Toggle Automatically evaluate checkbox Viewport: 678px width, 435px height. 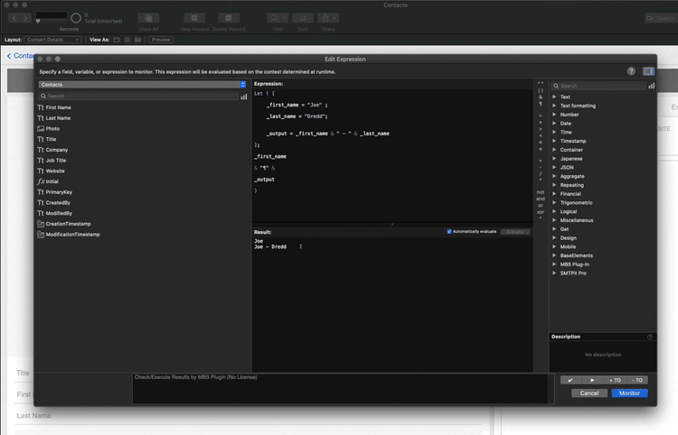point(449,232)
